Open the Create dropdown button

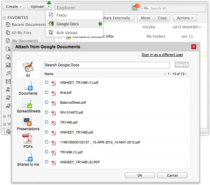14,7
